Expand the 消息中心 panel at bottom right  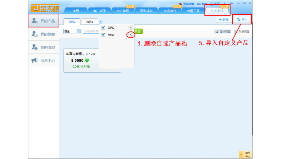point(241,155)
